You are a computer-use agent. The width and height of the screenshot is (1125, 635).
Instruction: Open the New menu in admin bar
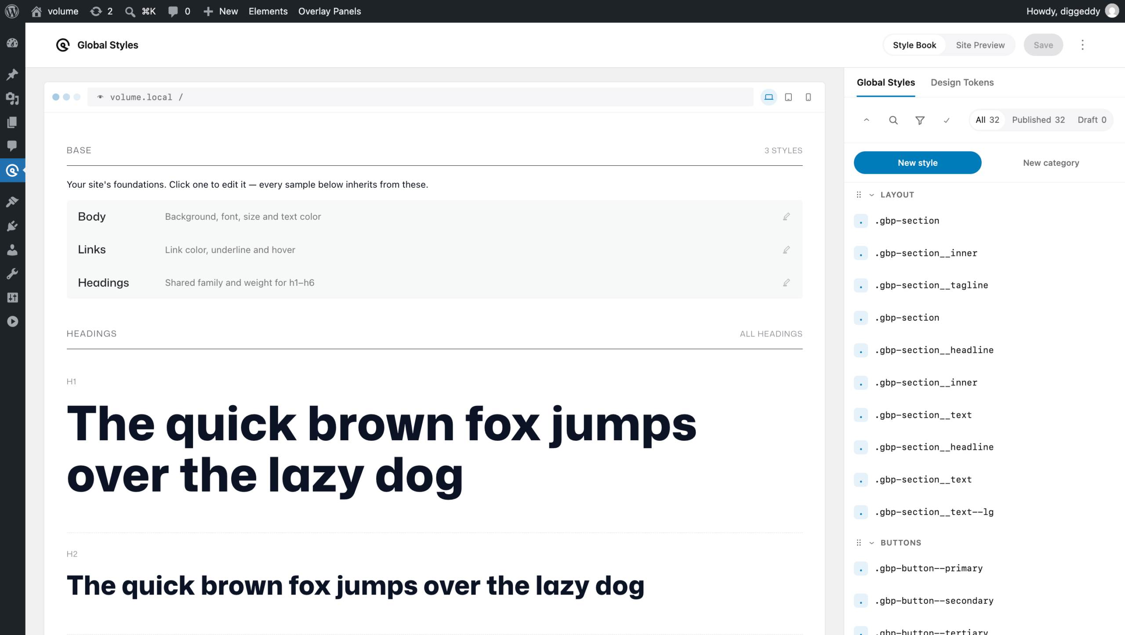(221, 11)
